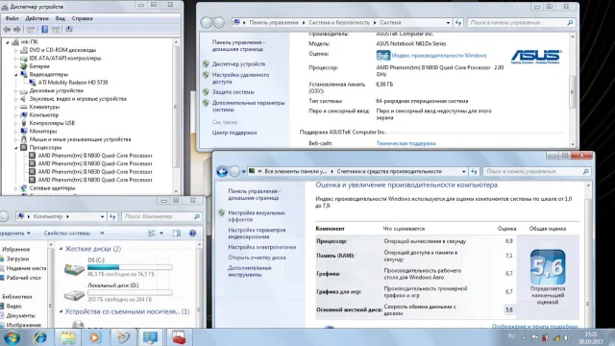
Task: Select the Мониторы tree item
Action: pyautogui.click(x=42, y=131)
